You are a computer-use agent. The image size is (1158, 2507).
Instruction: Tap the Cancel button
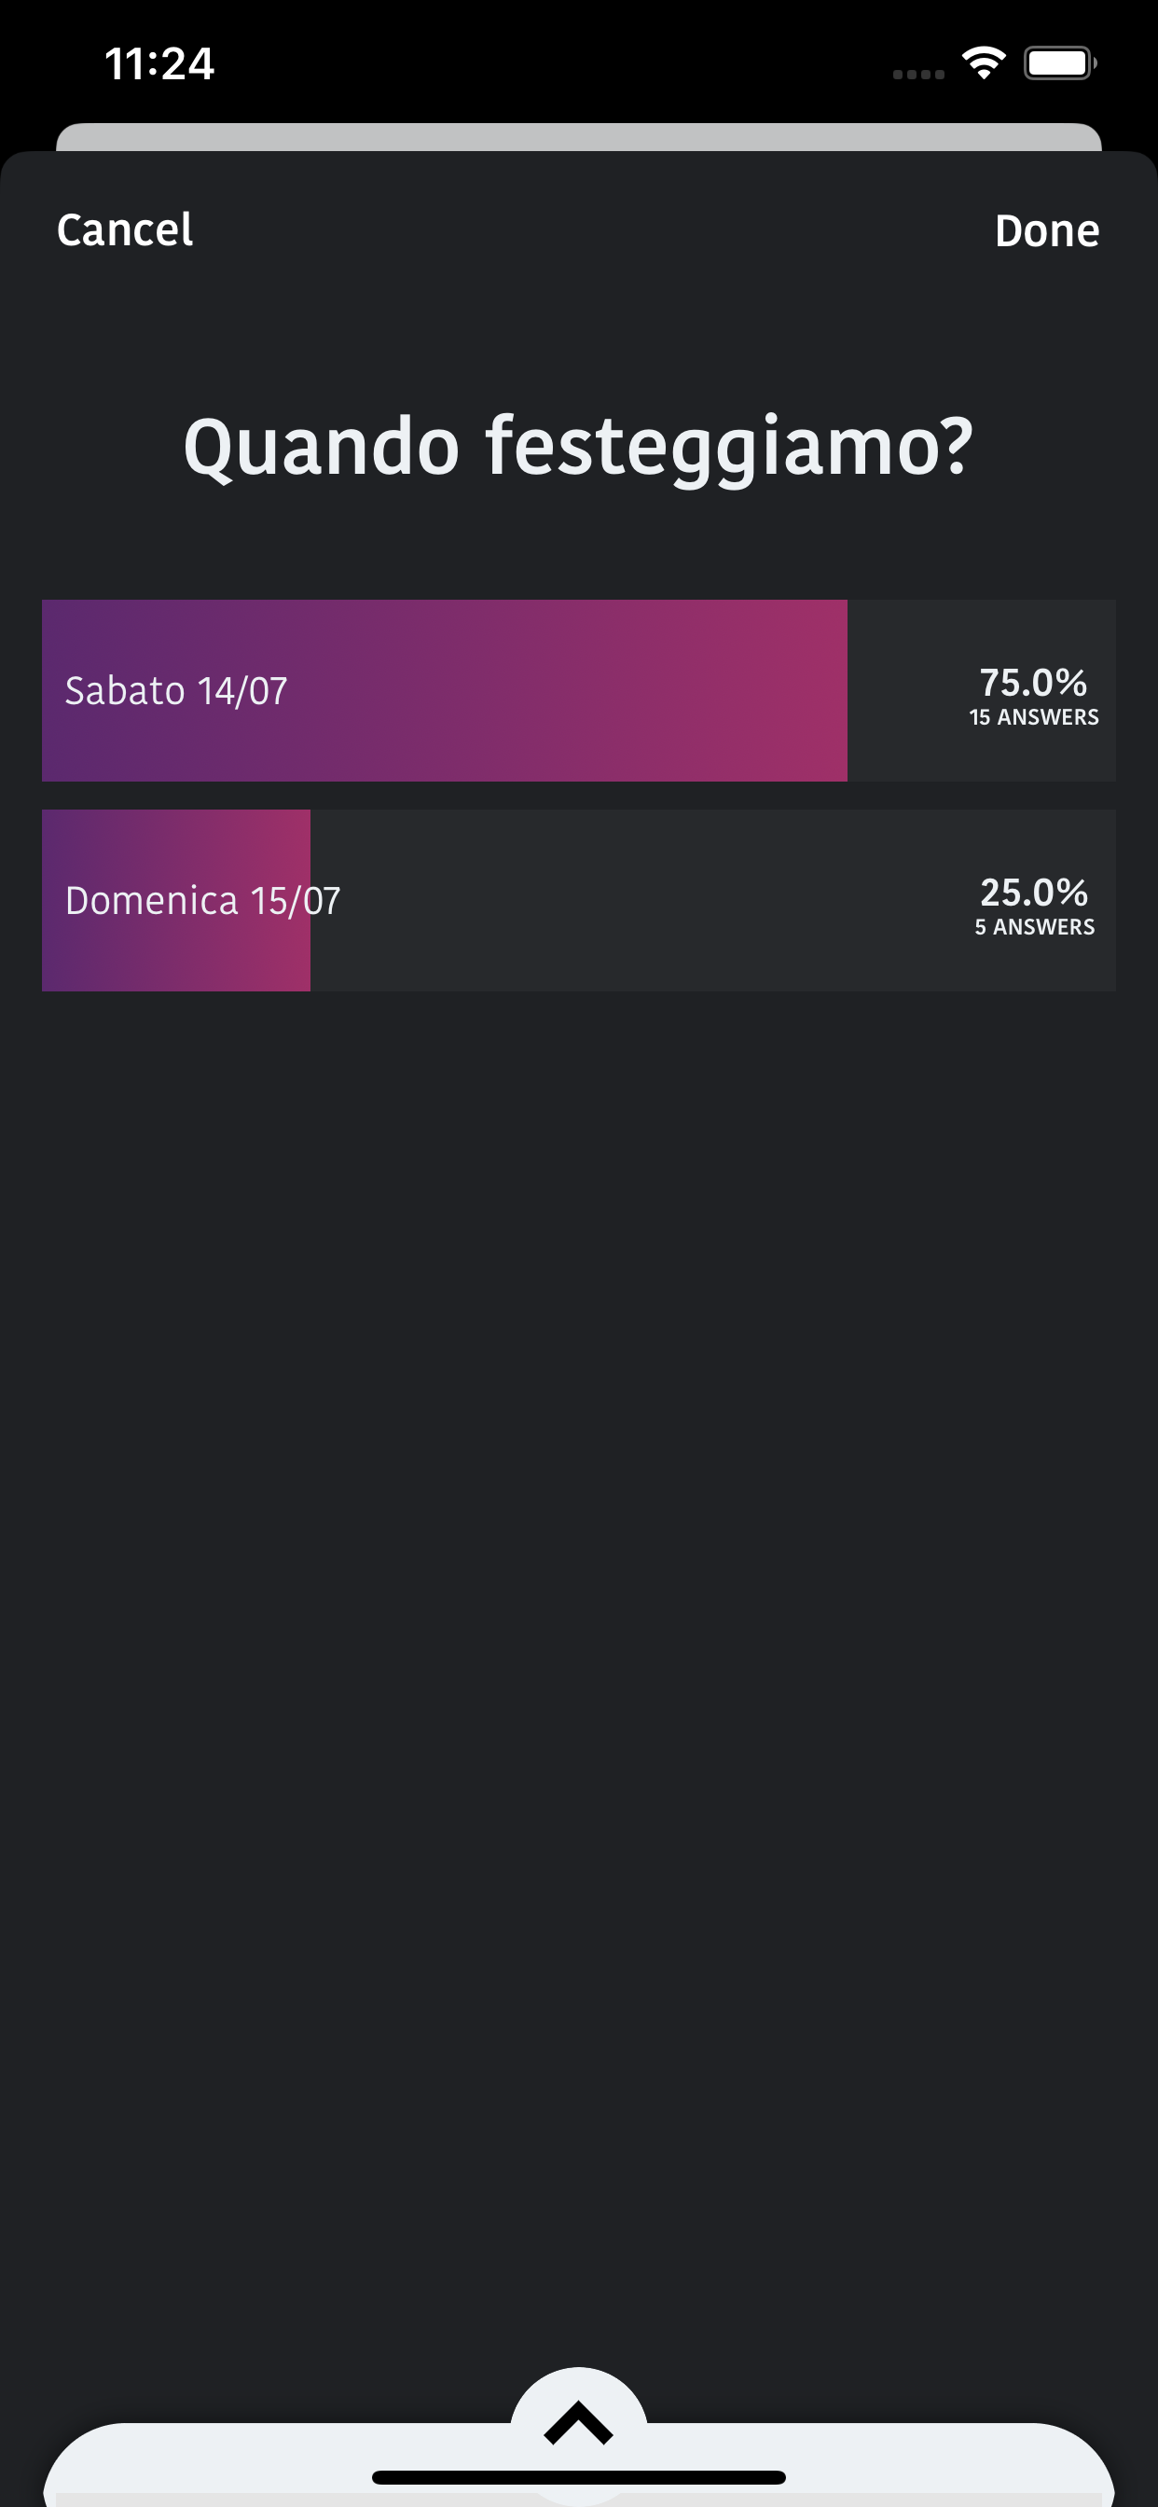[125, 230]
